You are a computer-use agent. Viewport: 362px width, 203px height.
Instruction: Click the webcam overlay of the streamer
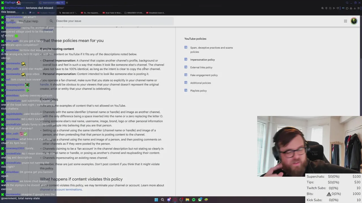click(309, 146)
